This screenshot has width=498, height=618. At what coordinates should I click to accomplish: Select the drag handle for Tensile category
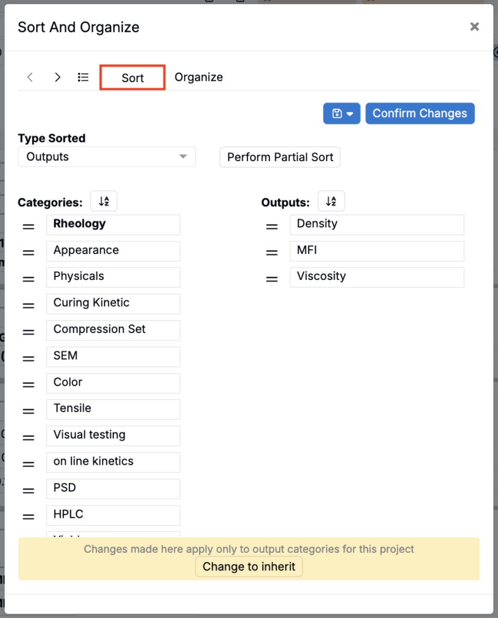coord(28,411)
